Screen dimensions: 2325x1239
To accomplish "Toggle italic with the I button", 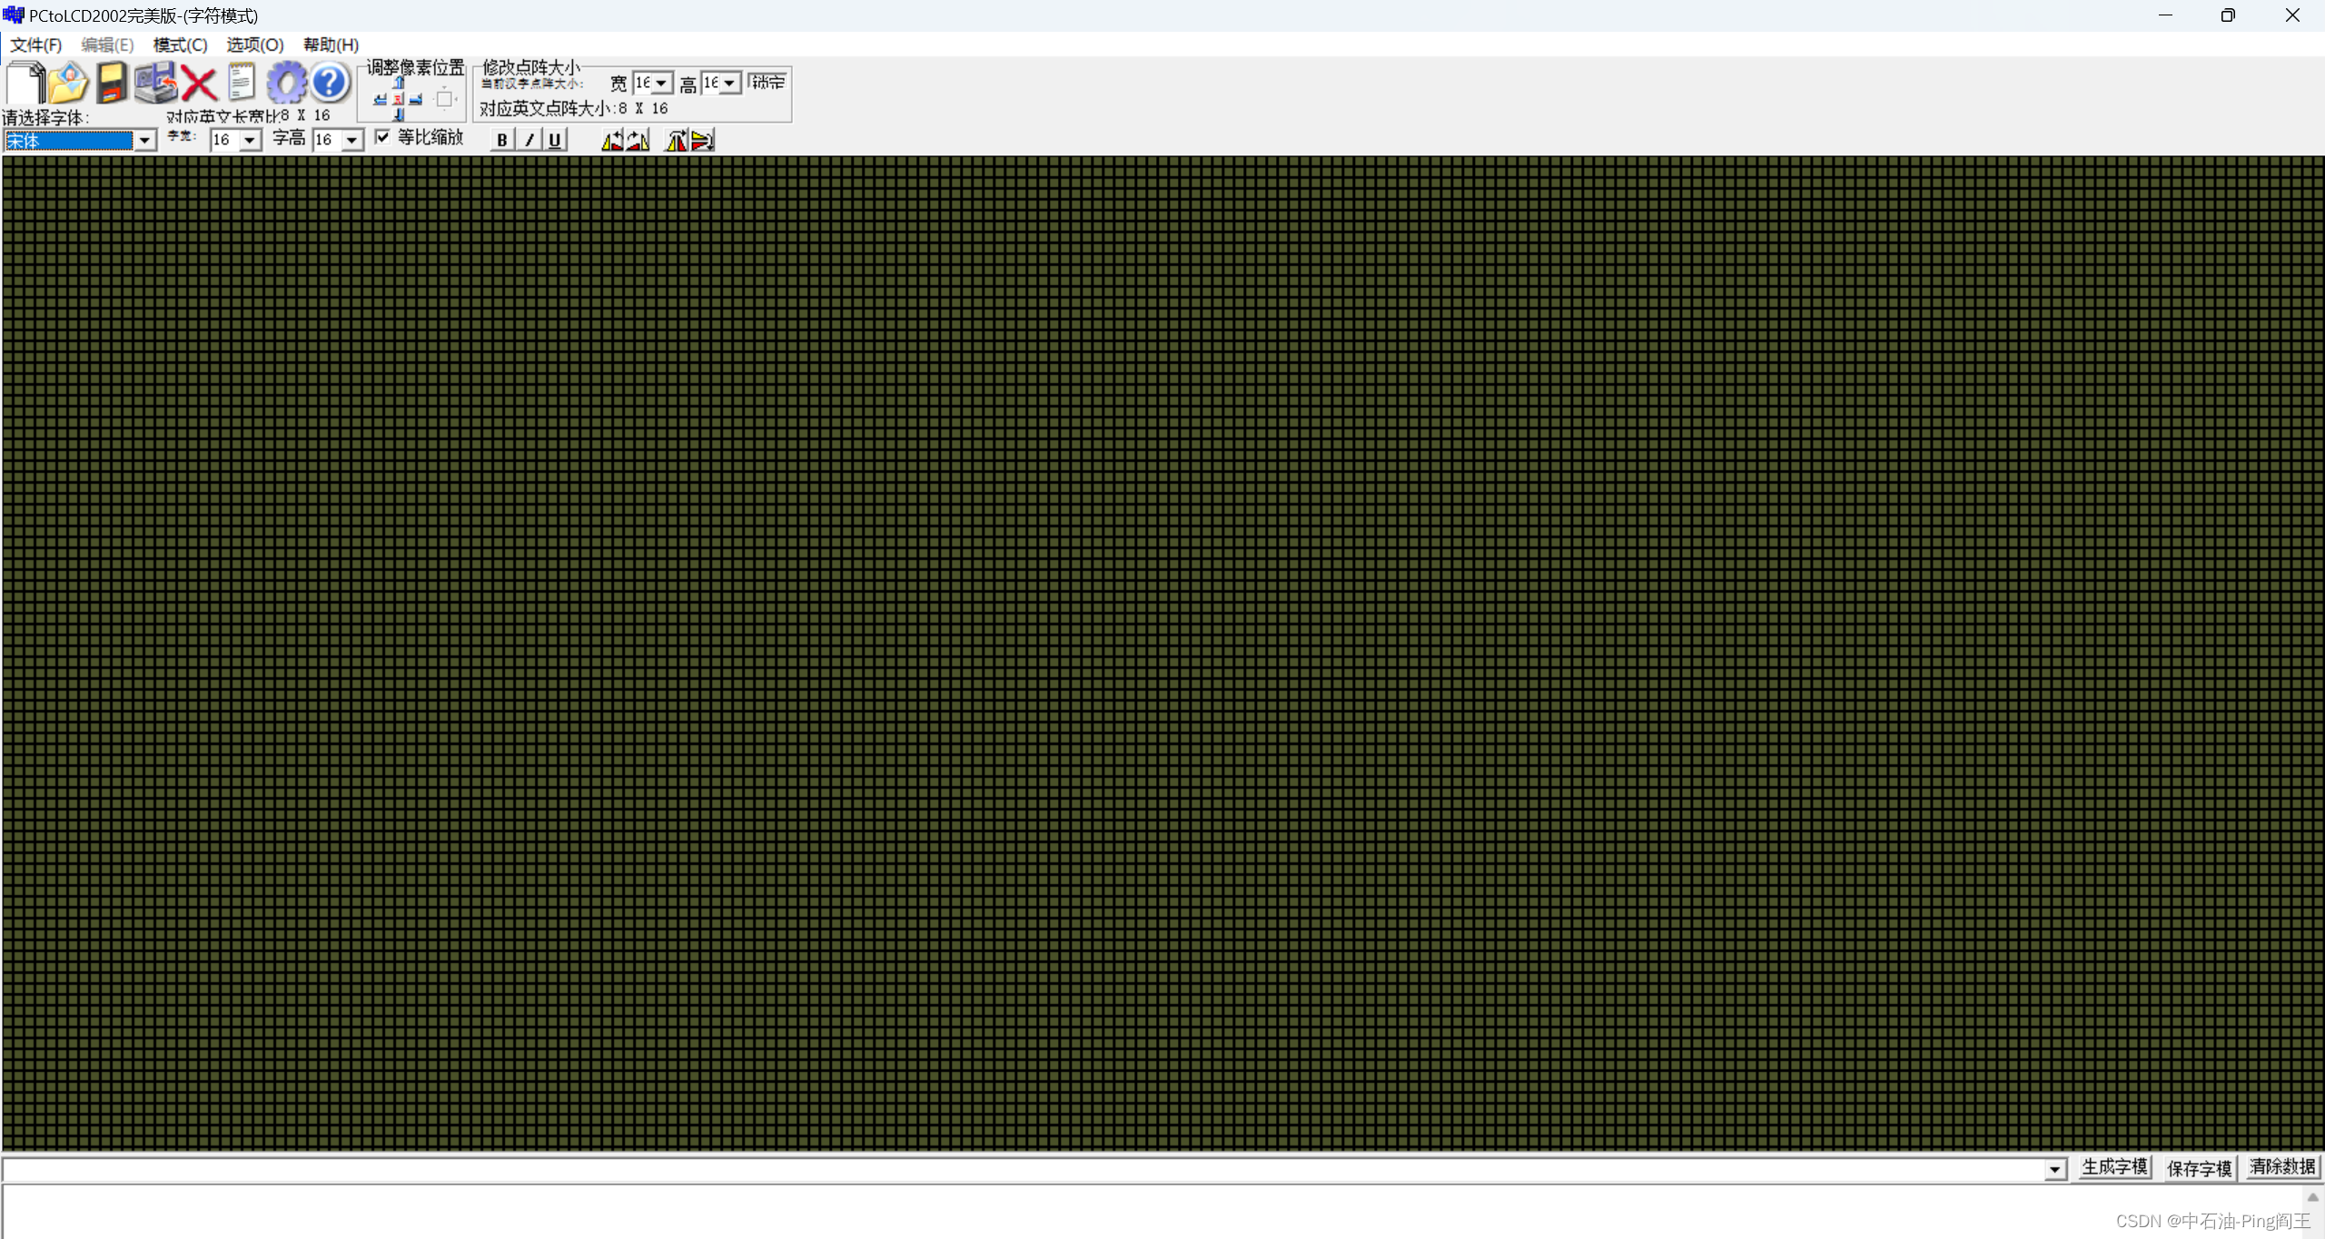I will [x=529, y=140].
